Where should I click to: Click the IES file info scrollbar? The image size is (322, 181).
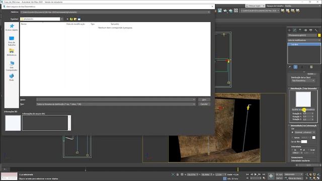pyautogui.click(x=69, y=123)
